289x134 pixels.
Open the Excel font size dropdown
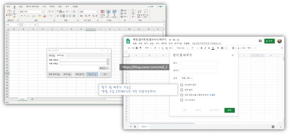point(47,12)
